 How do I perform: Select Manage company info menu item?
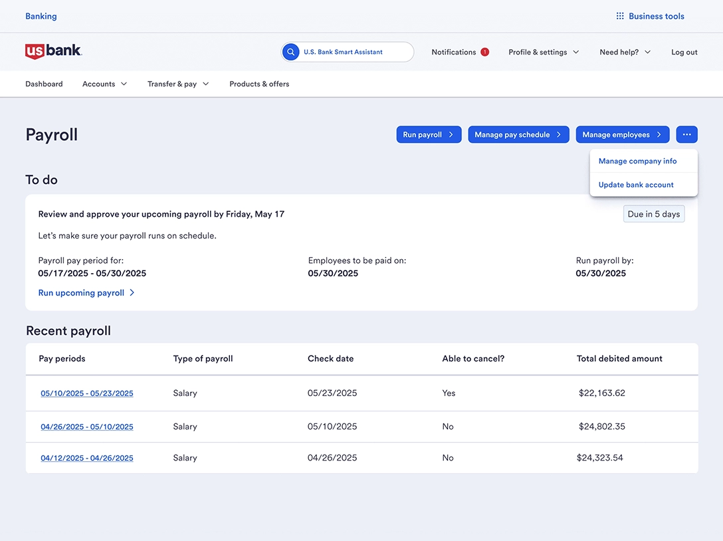tap(637, 161)
